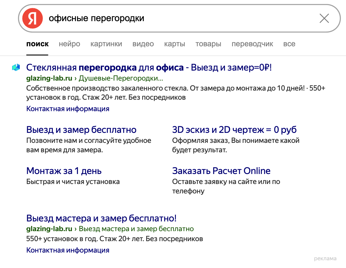Click the Yandex logo icon
346x268 pixels.
pos(33,19)
